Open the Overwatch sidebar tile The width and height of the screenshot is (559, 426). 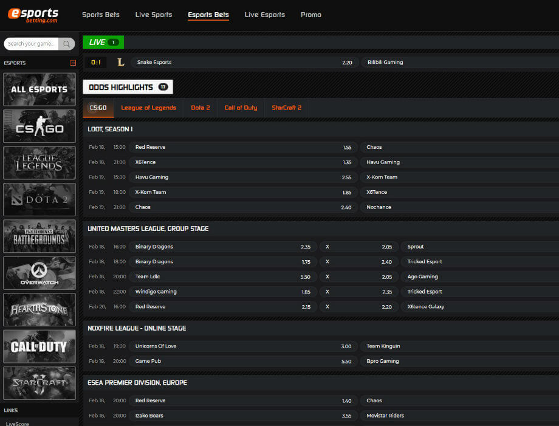point(39,273)
